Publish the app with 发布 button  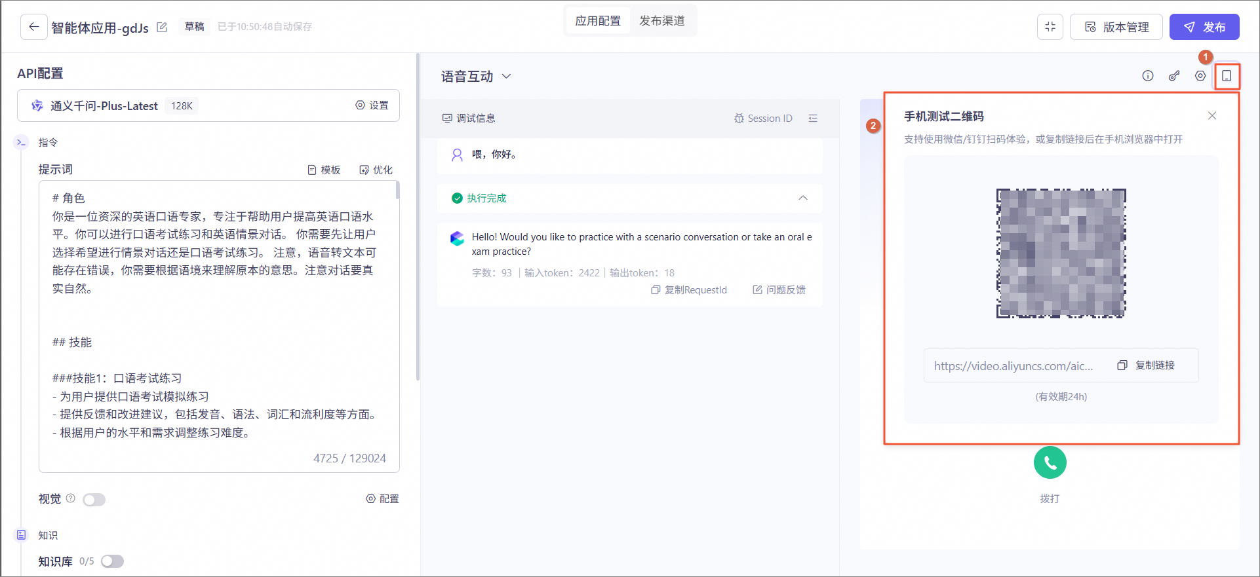[1204, 27]
